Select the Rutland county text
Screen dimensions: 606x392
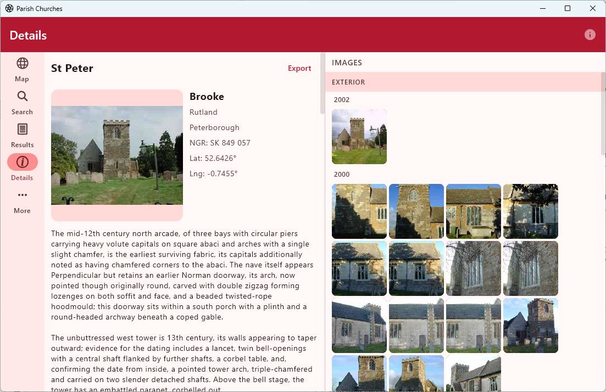[x=203, y=113]
